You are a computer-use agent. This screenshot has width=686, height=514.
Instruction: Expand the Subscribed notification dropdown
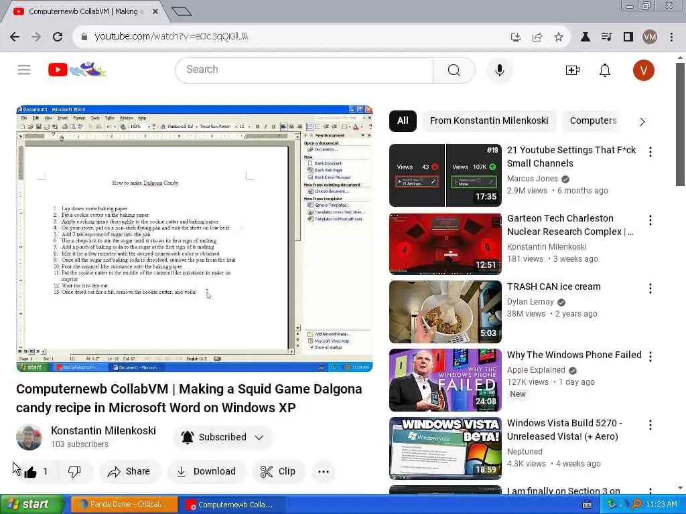point(259,437)
